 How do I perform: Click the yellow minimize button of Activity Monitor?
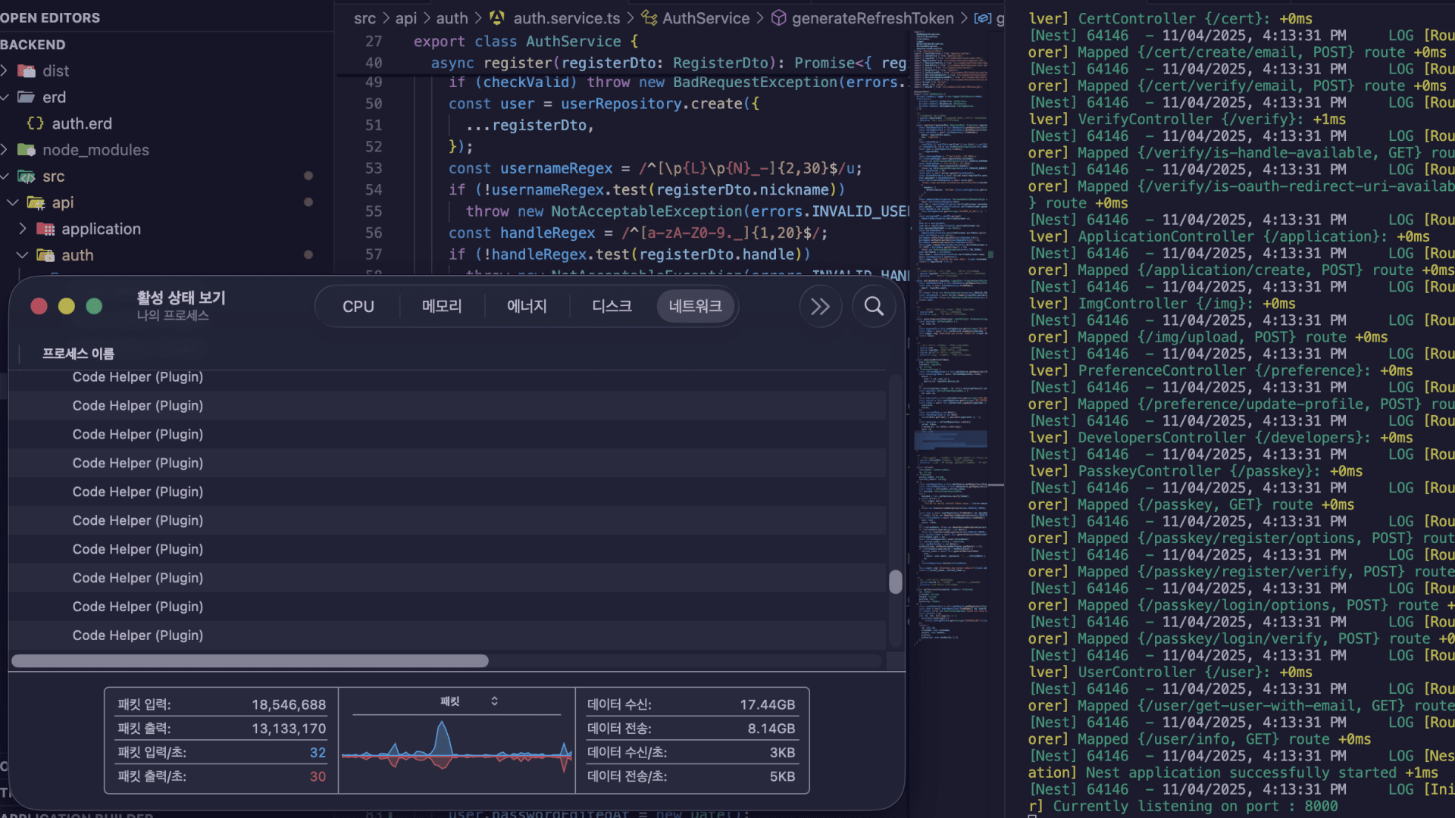(x=67, y=306)
